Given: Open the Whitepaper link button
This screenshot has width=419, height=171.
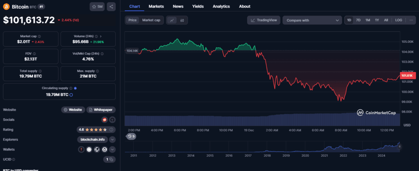Looking at the screenshot, I should pos(101,110).
